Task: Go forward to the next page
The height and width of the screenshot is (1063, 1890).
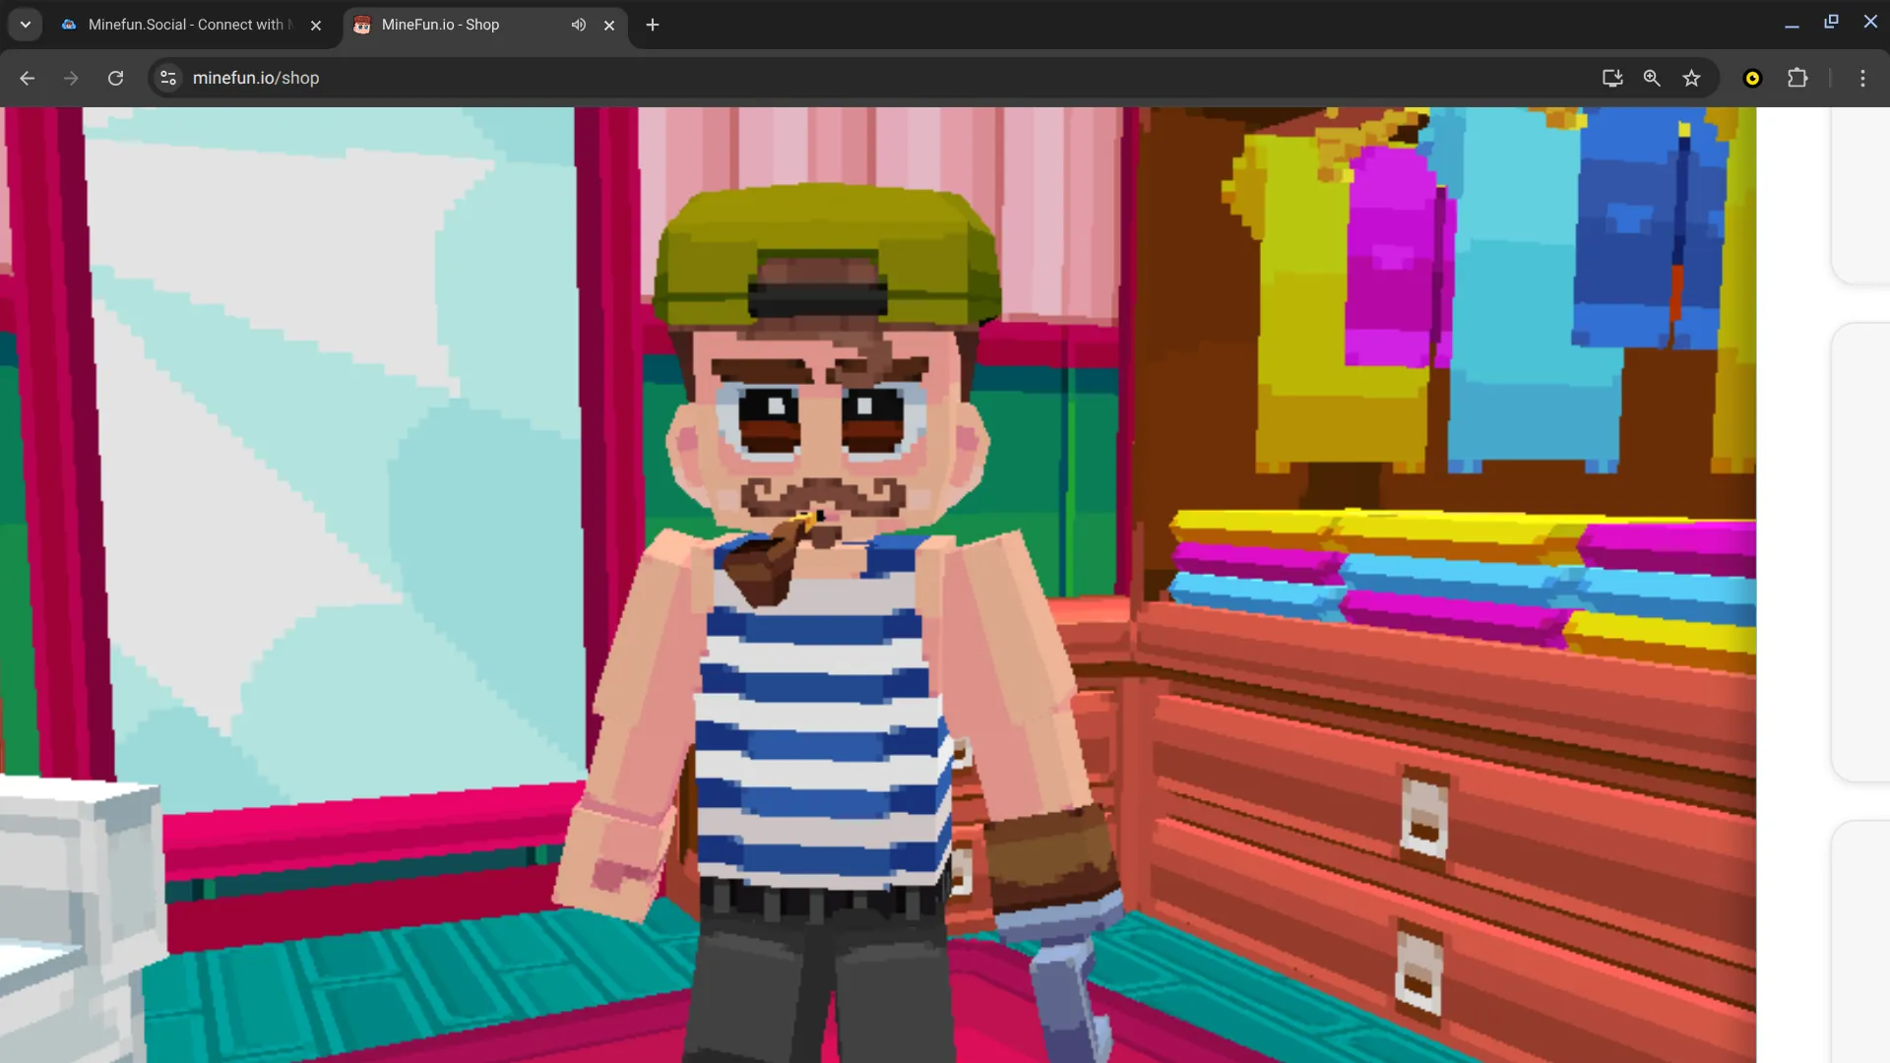Action: 71,78
